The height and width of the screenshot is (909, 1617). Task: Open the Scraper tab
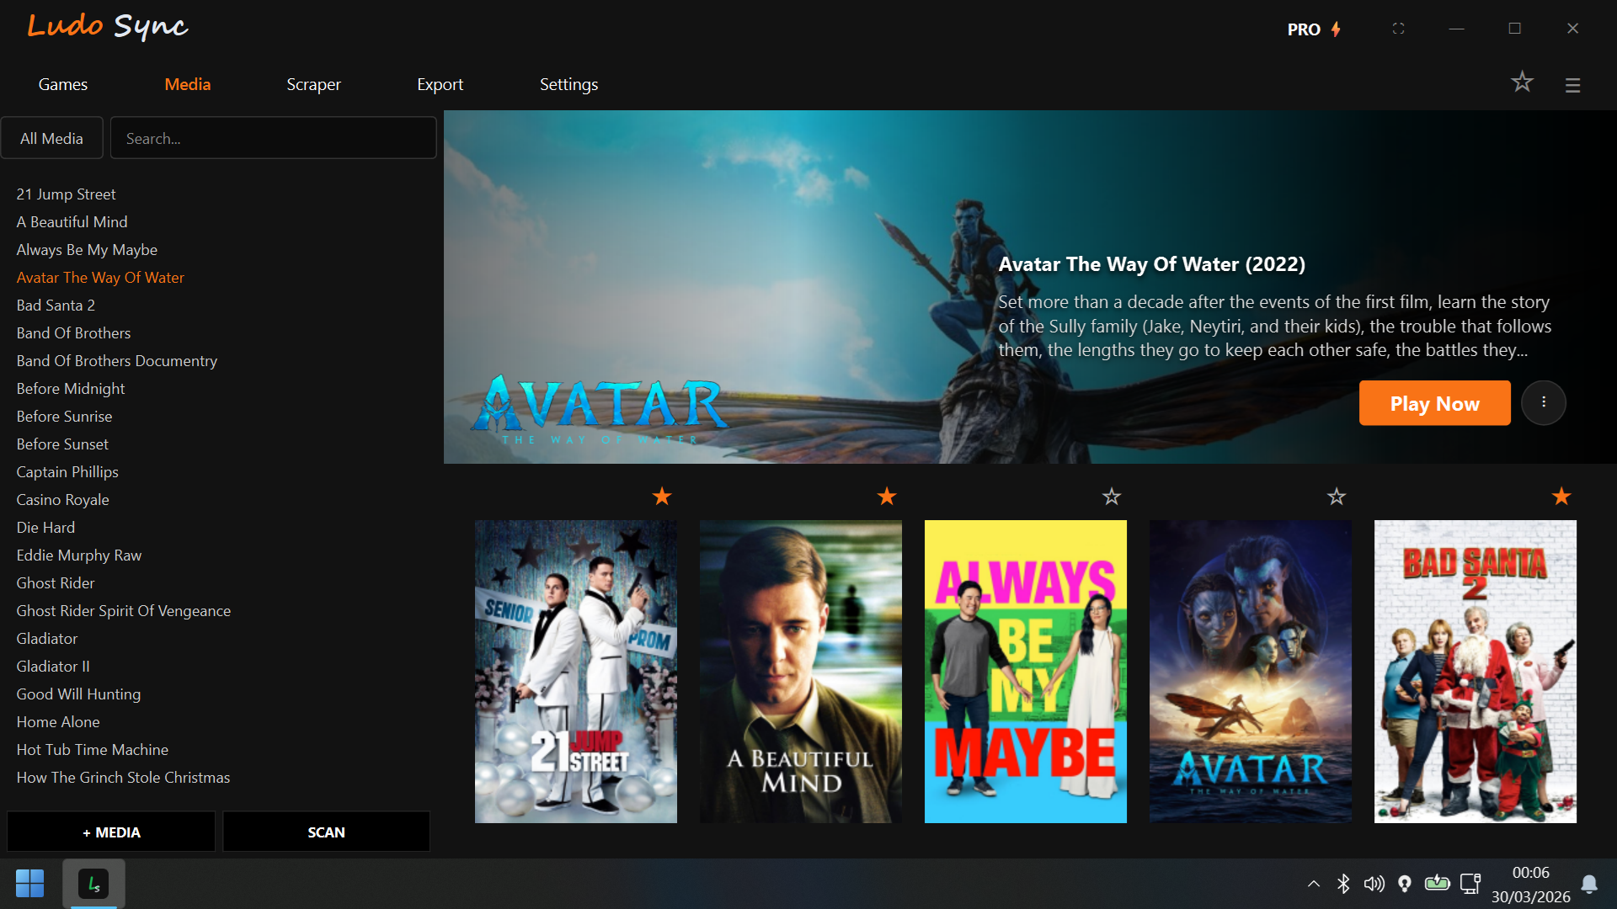pos(313,84)
